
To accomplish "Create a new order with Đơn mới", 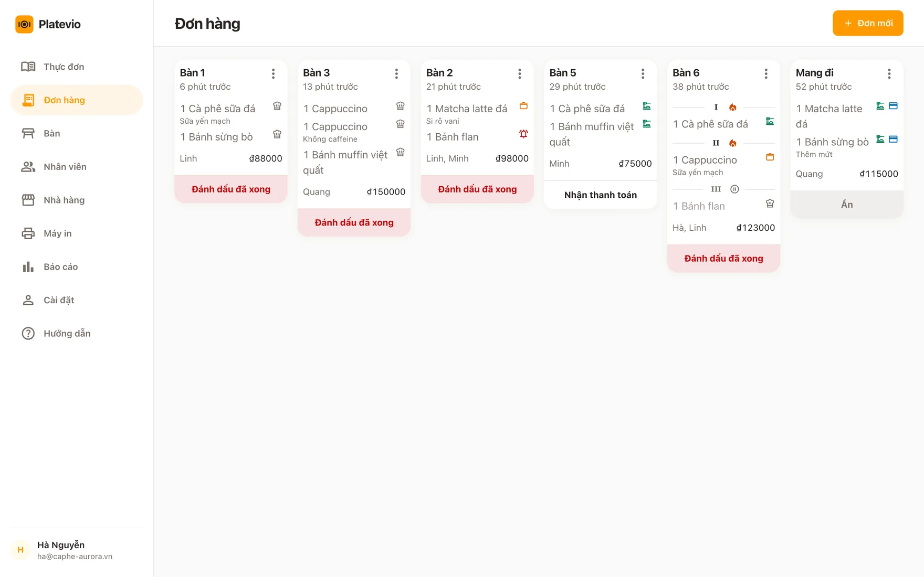I will 868,23.
